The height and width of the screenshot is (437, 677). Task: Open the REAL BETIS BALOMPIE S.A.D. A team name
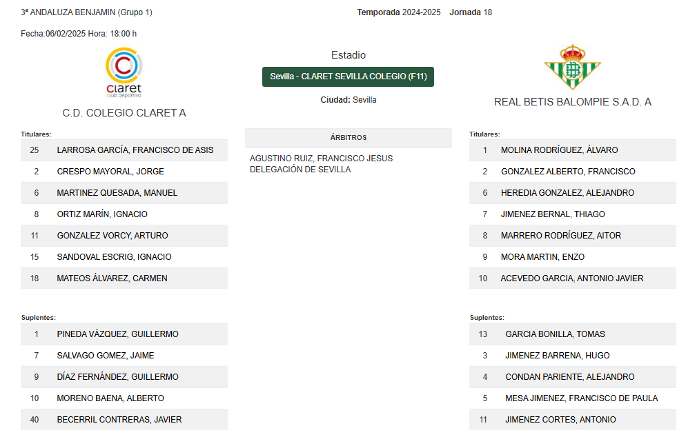point(573,102)
